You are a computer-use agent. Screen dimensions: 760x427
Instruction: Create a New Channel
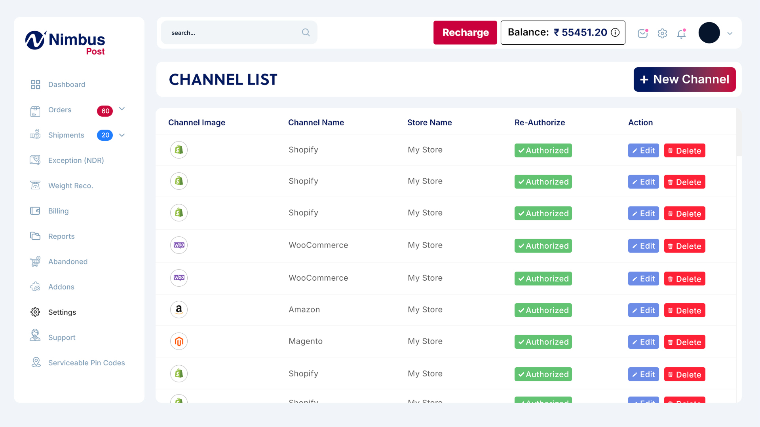point(684,79)
